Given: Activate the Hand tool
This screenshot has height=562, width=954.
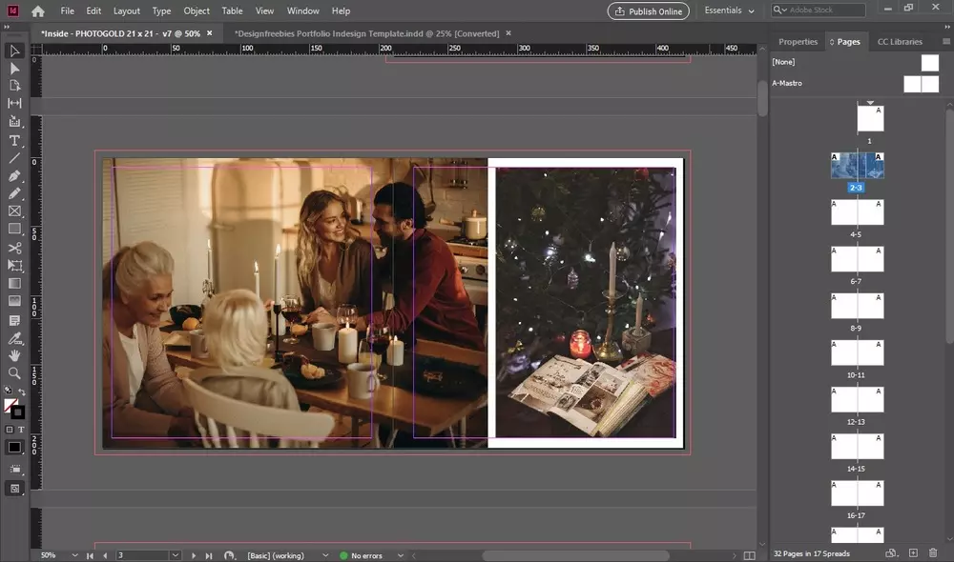Looking at the screenshot, I should point(14,355).
